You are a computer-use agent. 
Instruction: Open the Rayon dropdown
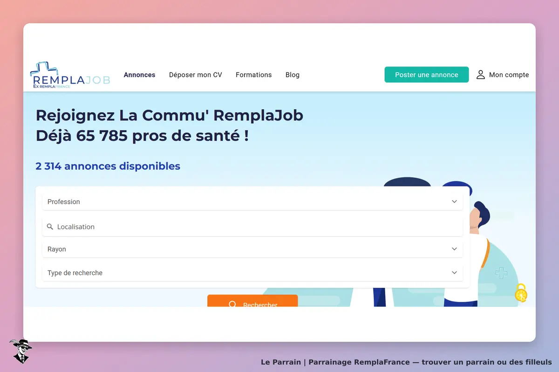pos(252,249)
